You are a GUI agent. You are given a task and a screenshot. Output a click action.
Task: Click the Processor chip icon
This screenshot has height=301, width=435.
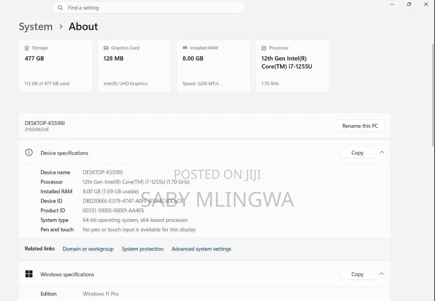click(264, 48)
